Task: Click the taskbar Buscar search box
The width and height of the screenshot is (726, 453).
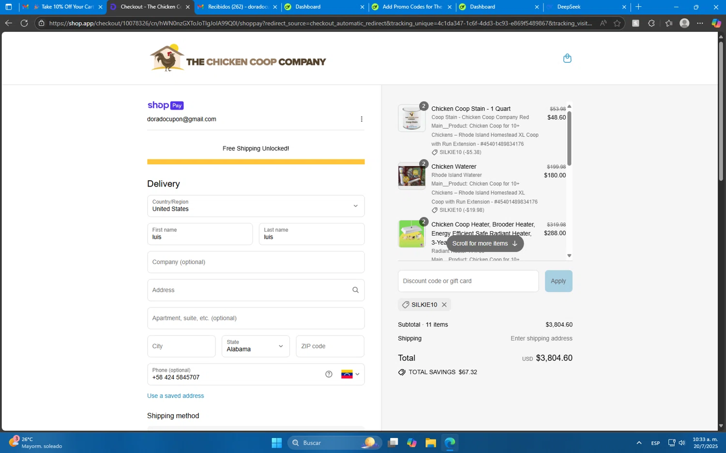Action: 335,443
